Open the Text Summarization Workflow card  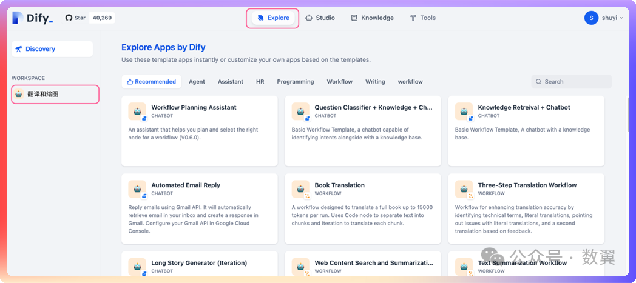coord(526,264)
